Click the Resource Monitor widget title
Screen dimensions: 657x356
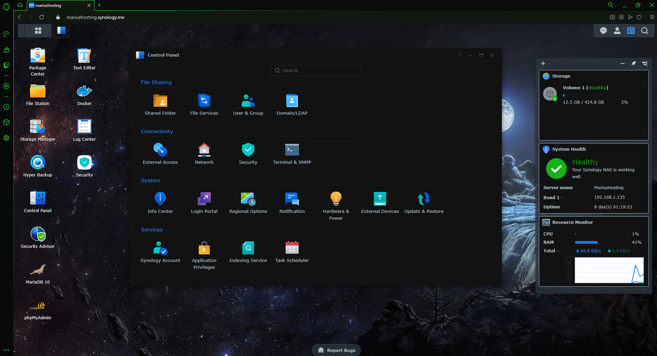coord(573,222)
